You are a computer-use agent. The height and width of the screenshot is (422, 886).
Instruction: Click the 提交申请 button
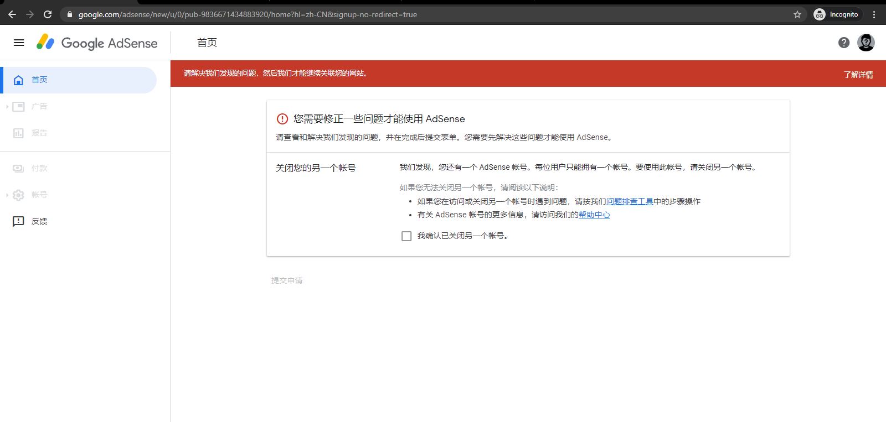tap(287, 280)
